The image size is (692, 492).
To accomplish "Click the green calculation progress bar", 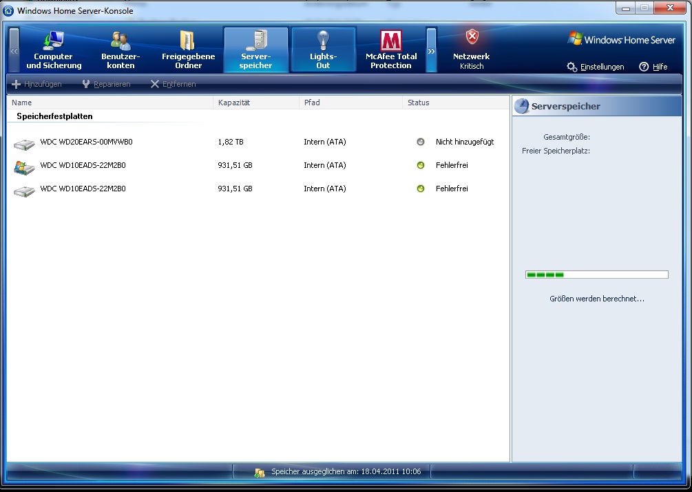I will (x=597, y=275).
